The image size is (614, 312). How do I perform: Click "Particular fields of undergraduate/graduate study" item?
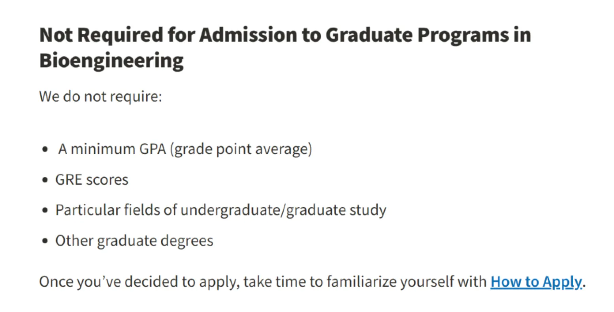220,210
